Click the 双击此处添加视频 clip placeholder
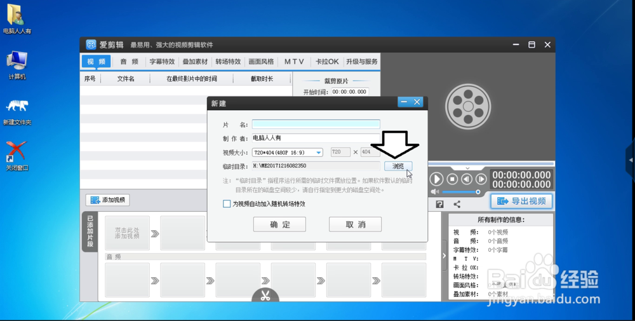This screenshot has height=321, width=635. (x=127, y=233)
